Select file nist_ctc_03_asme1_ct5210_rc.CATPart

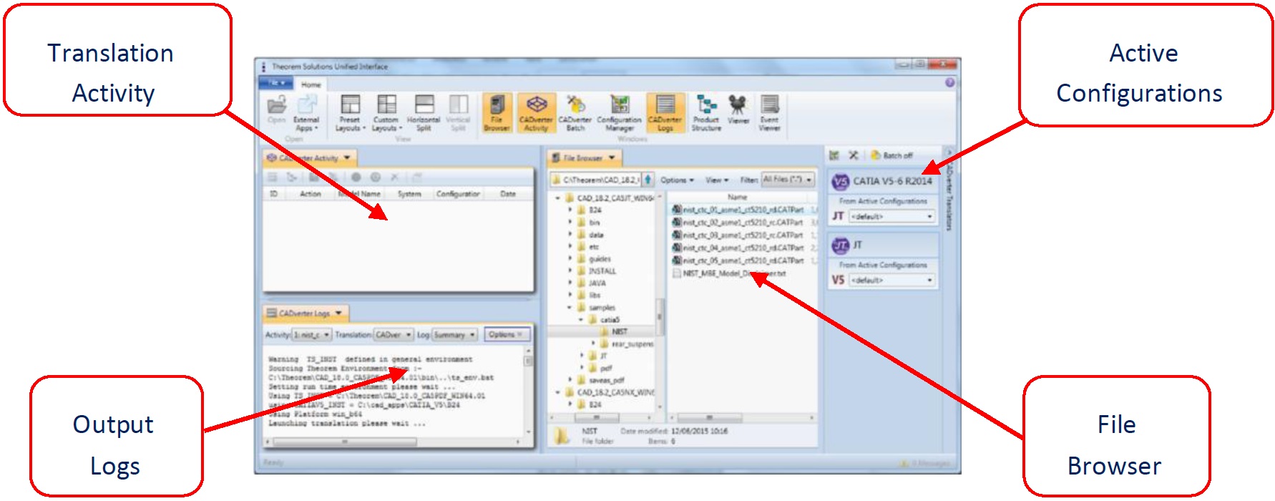point(738,235)
